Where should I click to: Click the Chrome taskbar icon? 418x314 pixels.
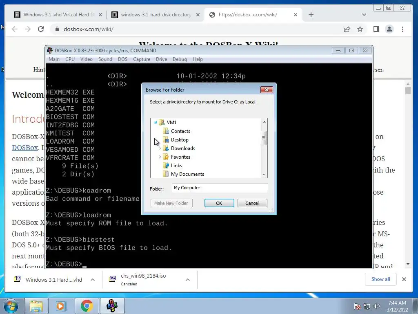87,306
